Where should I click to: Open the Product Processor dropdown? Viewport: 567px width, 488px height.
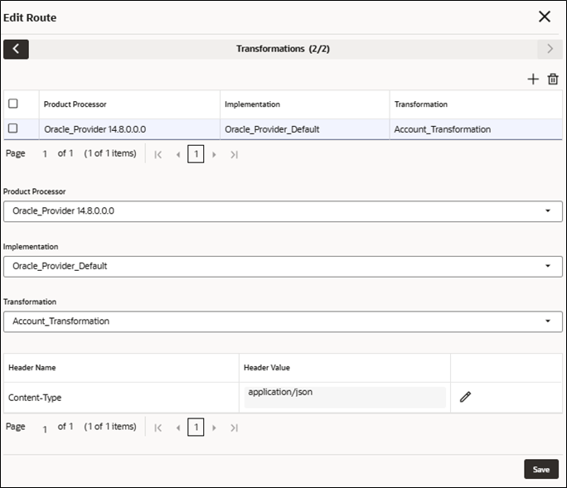[x=283, y=211]
